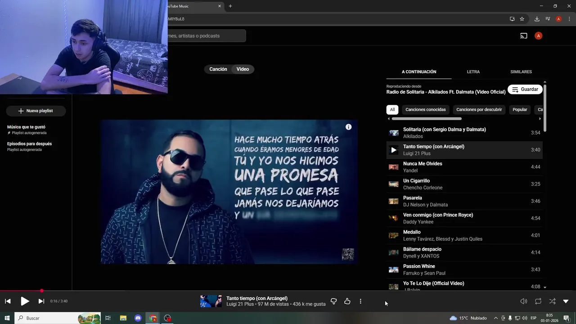Like Tanto tiempo with thumbs up
This screenshot has width=576, height=324.
click(347, 301)
